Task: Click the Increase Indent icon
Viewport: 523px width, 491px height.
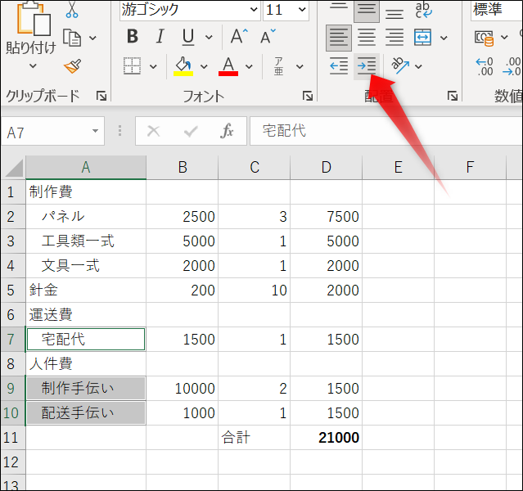Action: click(x=367, y=65)
